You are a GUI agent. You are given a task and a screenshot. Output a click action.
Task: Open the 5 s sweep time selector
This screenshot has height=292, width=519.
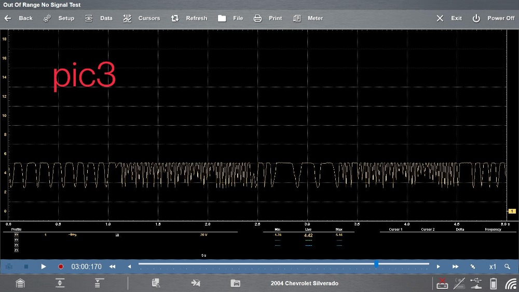203,256
